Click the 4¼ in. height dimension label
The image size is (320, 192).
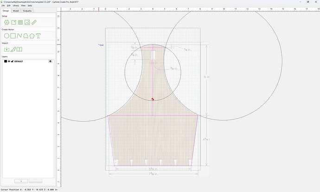click(x=206, y=139)
